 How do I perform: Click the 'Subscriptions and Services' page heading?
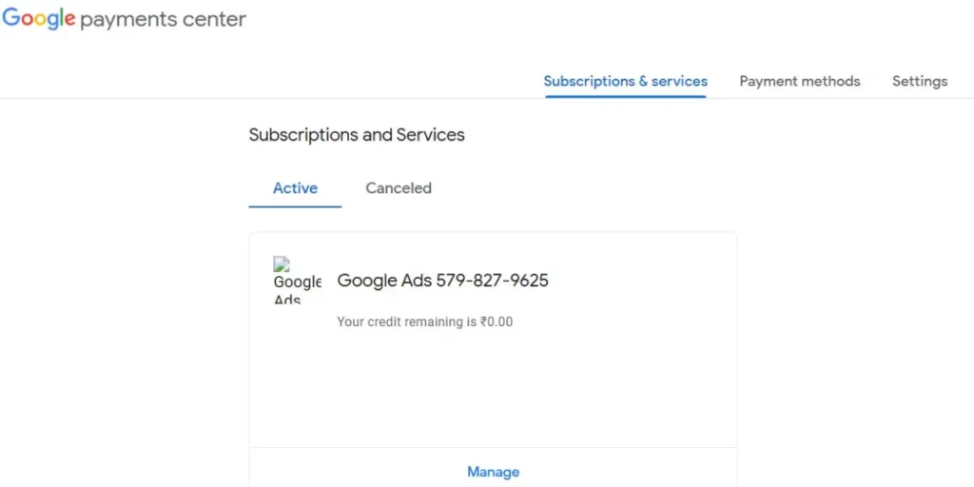tap(357, 135)
